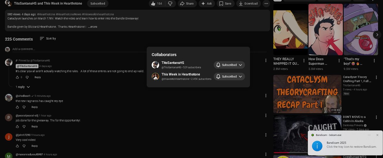Open the Sort by comments menu

(48, 39)
